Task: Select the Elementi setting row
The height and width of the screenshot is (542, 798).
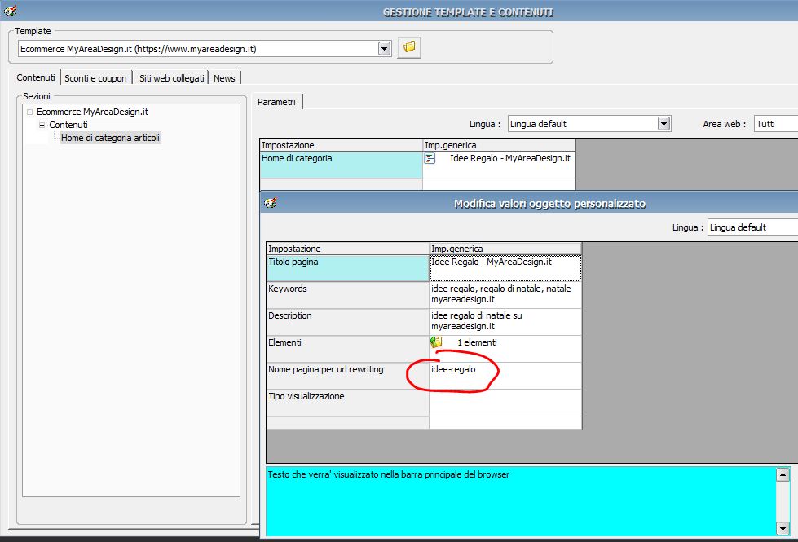Action: pos(348,349)
